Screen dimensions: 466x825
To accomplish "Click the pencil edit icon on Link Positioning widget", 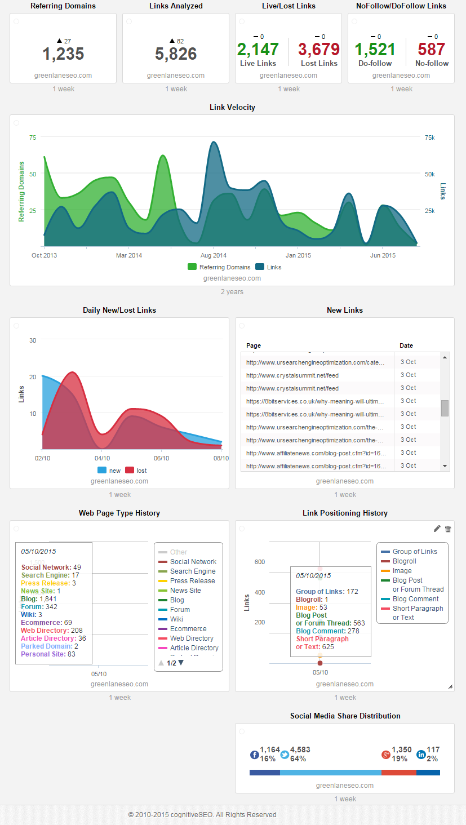I will coord(437,529).
